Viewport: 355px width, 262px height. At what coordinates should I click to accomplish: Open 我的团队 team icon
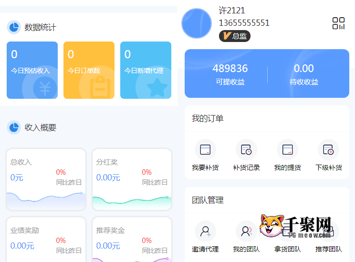click(246, 231)
